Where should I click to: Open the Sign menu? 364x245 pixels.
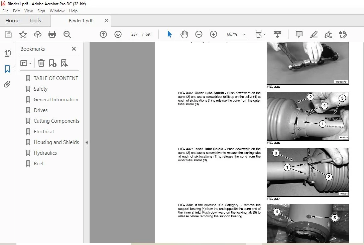tap(41, 11)
